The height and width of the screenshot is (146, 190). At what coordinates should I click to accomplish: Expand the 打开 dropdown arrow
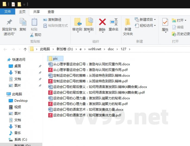[185, 20]
